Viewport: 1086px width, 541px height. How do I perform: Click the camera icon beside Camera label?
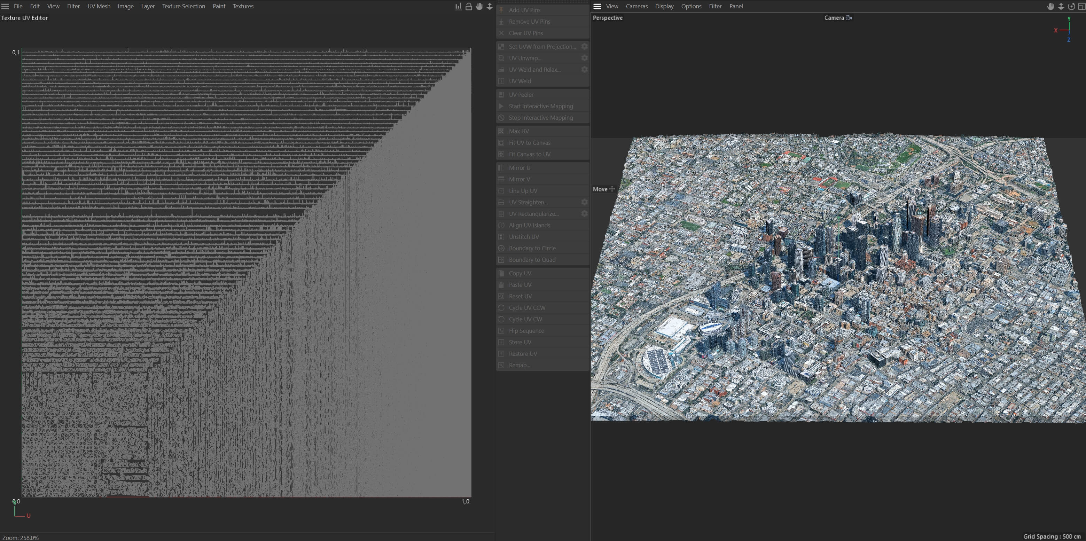849,18
